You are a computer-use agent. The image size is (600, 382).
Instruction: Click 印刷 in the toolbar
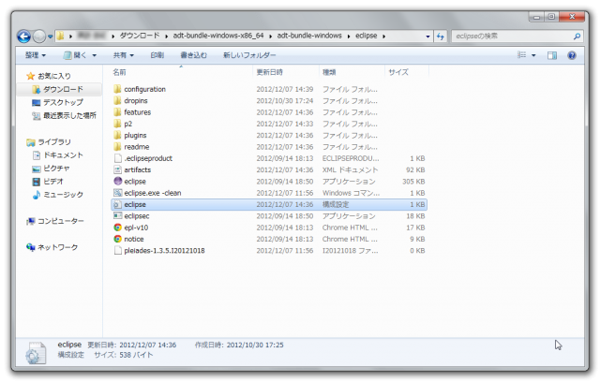pos(157,55)
